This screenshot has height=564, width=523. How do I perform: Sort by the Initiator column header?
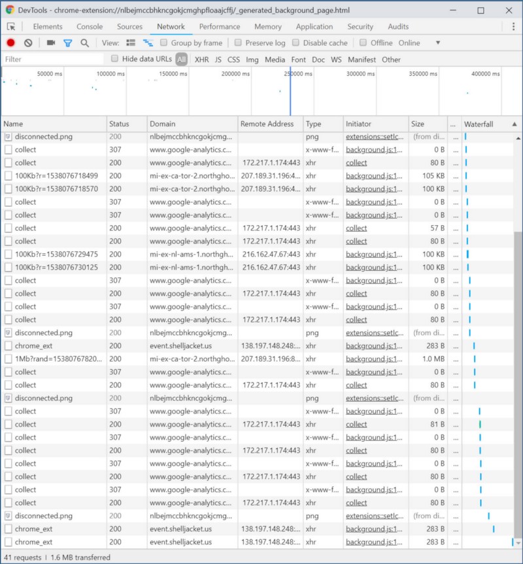click(376, 124)
